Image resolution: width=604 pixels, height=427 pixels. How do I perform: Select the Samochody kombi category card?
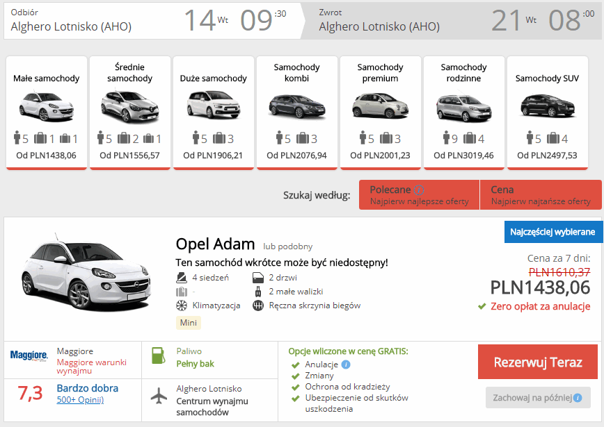[x=297, y=112]
